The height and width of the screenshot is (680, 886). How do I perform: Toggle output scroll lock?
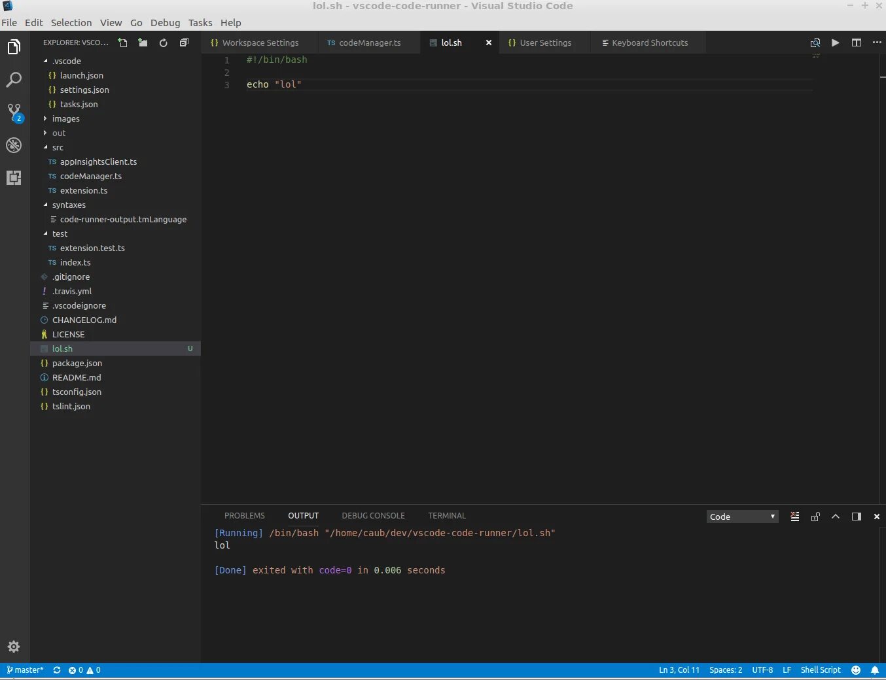[815, 517]
